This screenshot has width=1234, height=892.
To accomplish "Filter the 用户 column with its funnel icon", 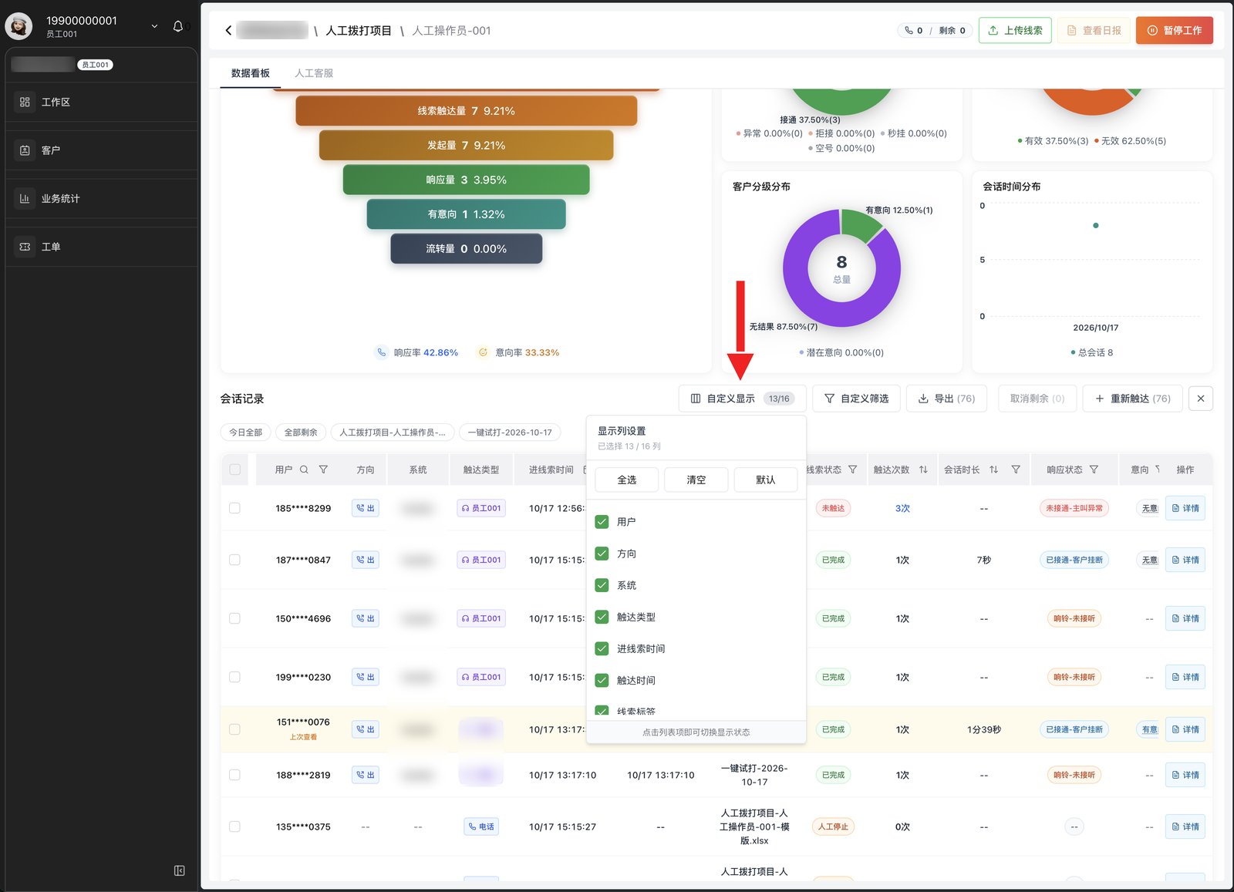I will pos(323,470).
